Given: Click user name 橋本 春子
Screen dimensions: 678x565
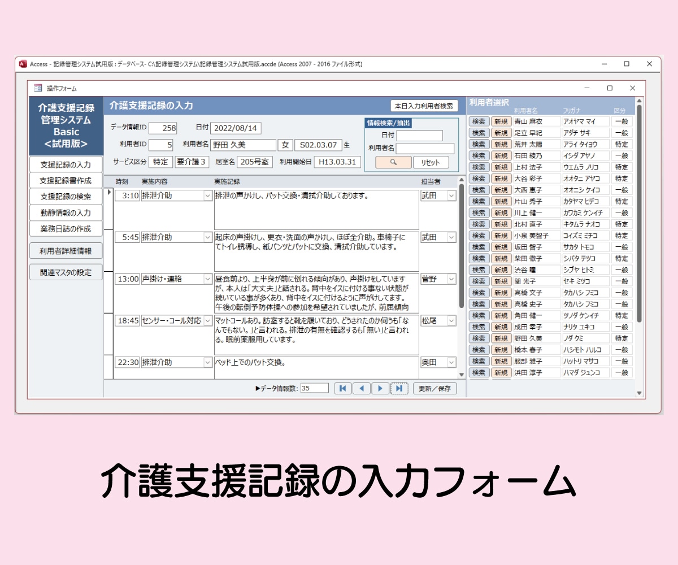Looking at the screenshot, I should (x=537, y=350).
